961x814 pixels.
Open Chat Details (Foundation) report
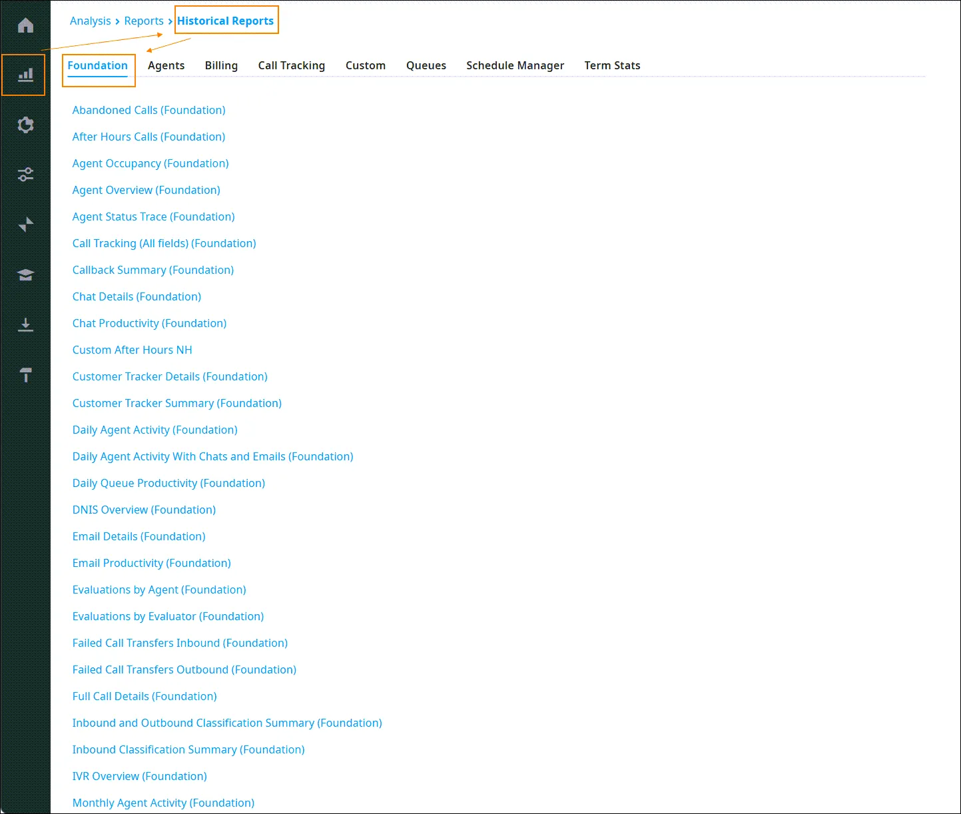tap(137, 296)
